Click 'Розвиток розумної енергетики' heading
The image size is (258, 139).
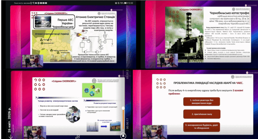[x=105, y=103]
